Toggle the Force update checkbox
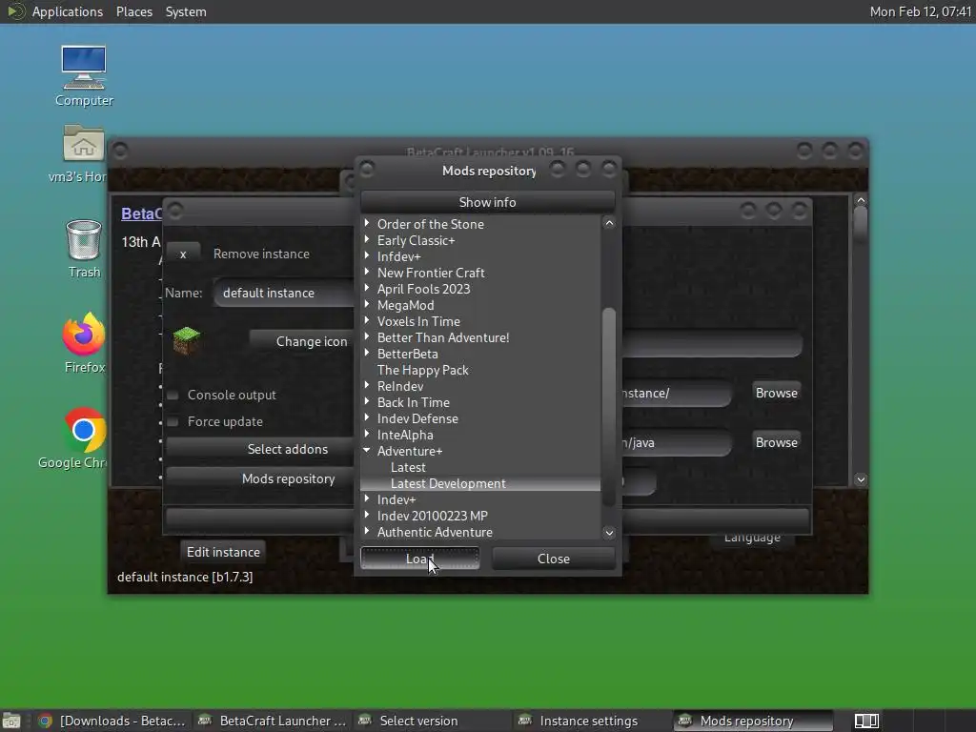The image size is (976, 732). point(173,421)
